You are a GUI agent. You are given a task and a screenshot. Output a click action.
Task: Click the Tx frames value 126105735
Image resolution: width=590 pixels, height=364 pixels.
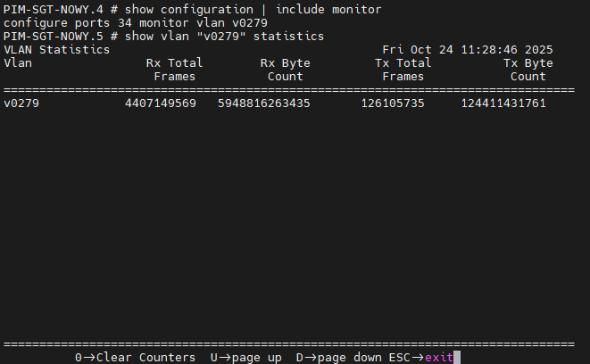392,103
